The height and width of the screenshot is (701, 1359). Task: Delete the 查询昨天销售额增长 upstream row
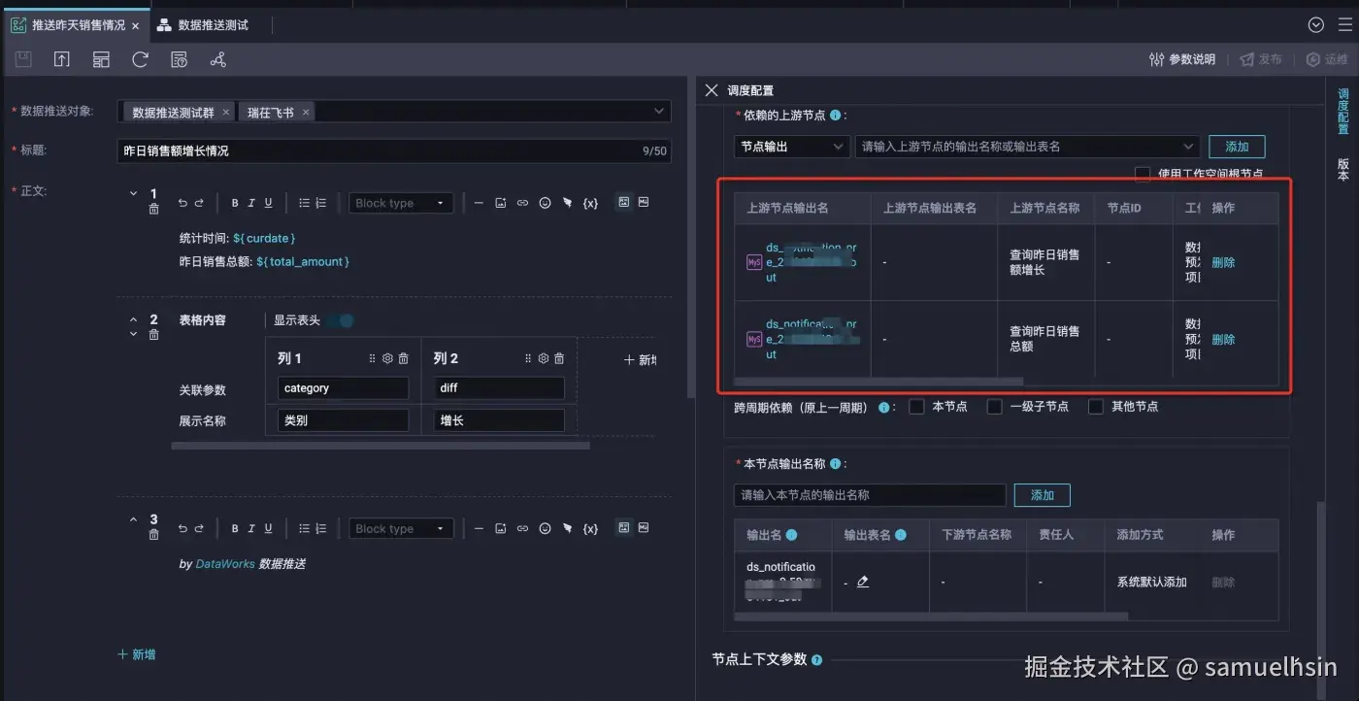(x=1223, y=262)
